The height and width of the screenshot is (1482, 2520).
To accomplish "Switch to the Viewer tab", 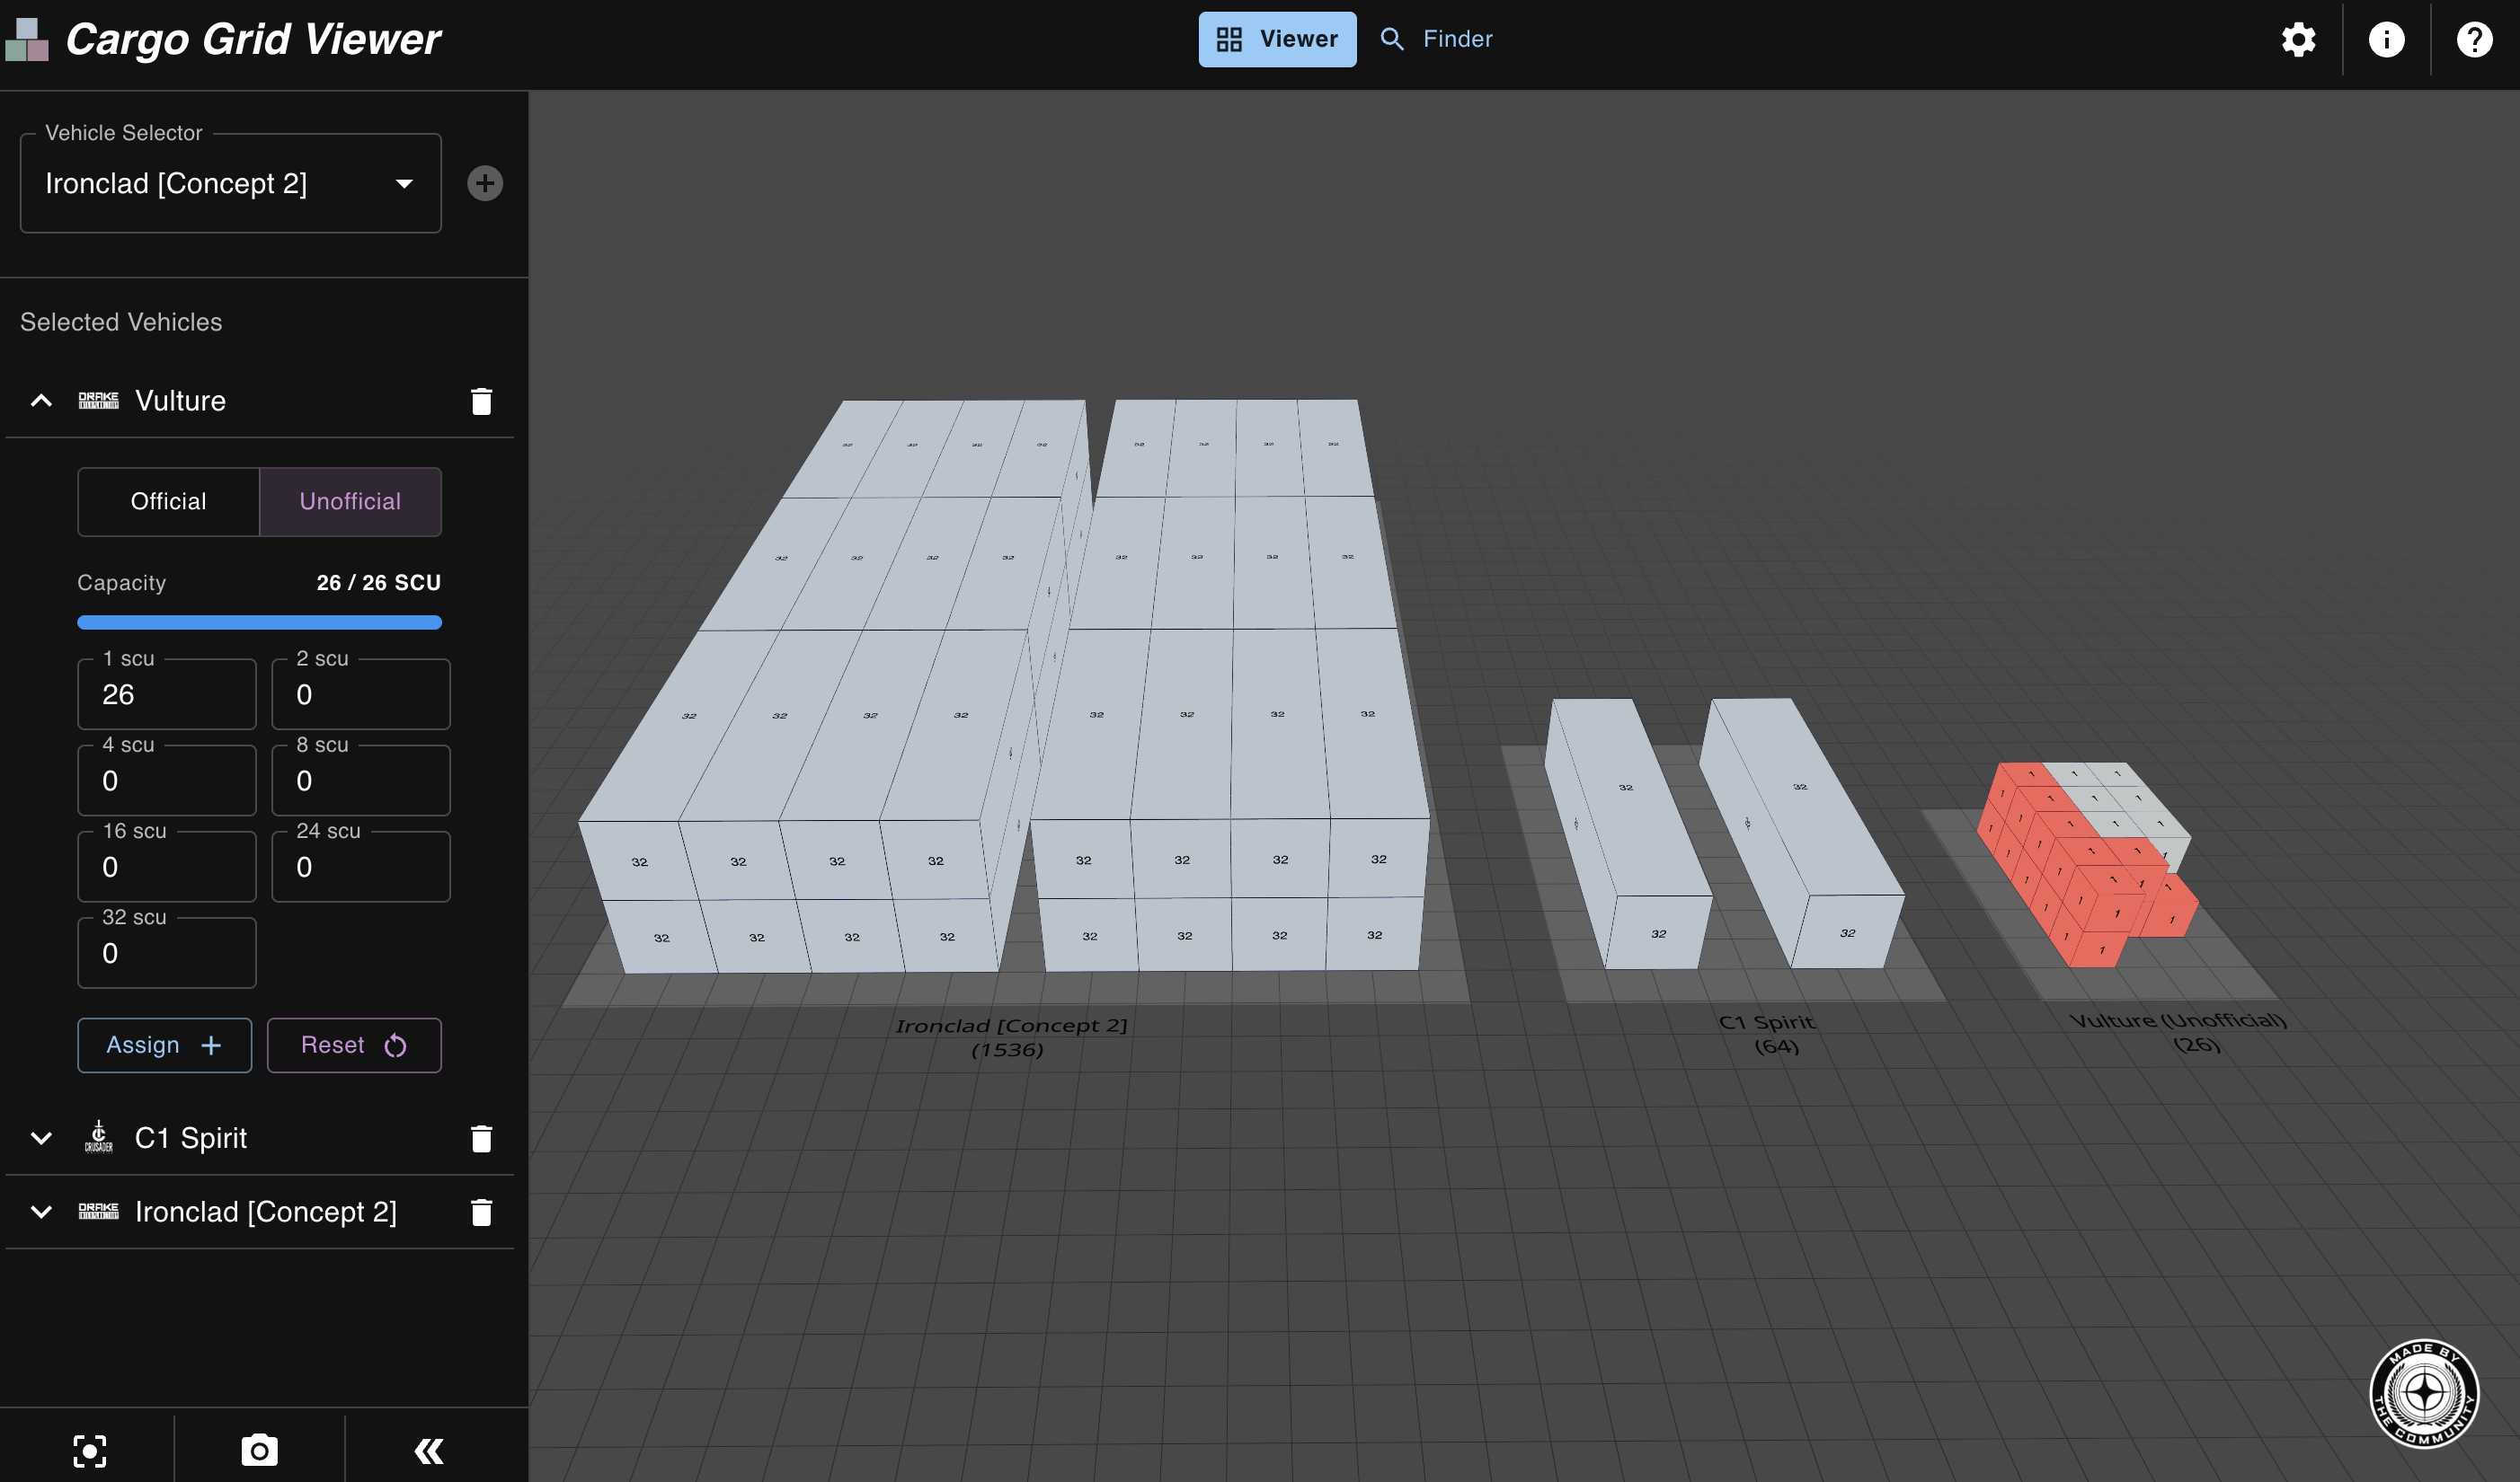I will point(1277,39).
